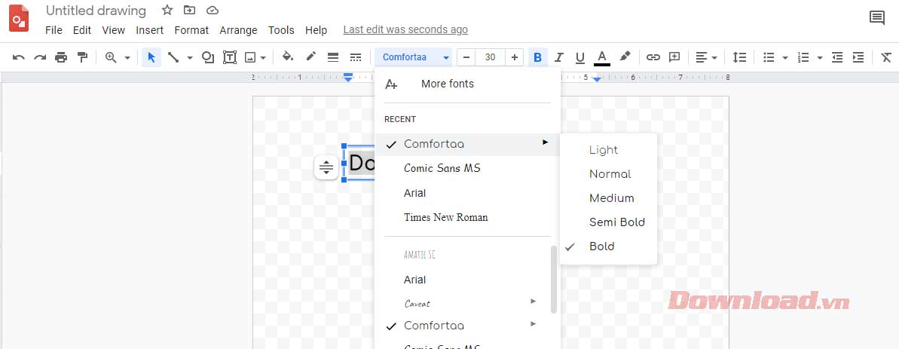The image size is (899, 349).
Task: Click the Decrease indent icon
Action: [837, 57]
